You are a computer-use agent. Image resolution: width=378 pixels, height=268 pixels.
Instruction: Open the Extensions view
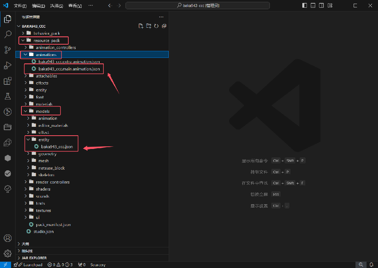click(7, 81)
